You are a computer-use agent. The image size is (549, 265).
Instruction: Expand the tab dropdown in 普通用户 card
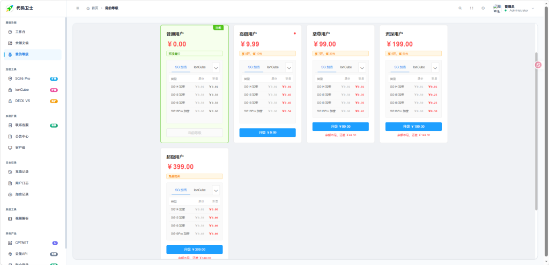point(216,68)
